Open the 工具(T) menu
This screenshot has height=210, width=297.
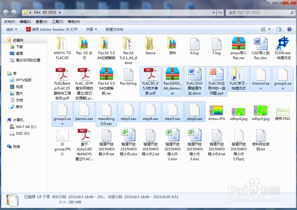(57, 22)
